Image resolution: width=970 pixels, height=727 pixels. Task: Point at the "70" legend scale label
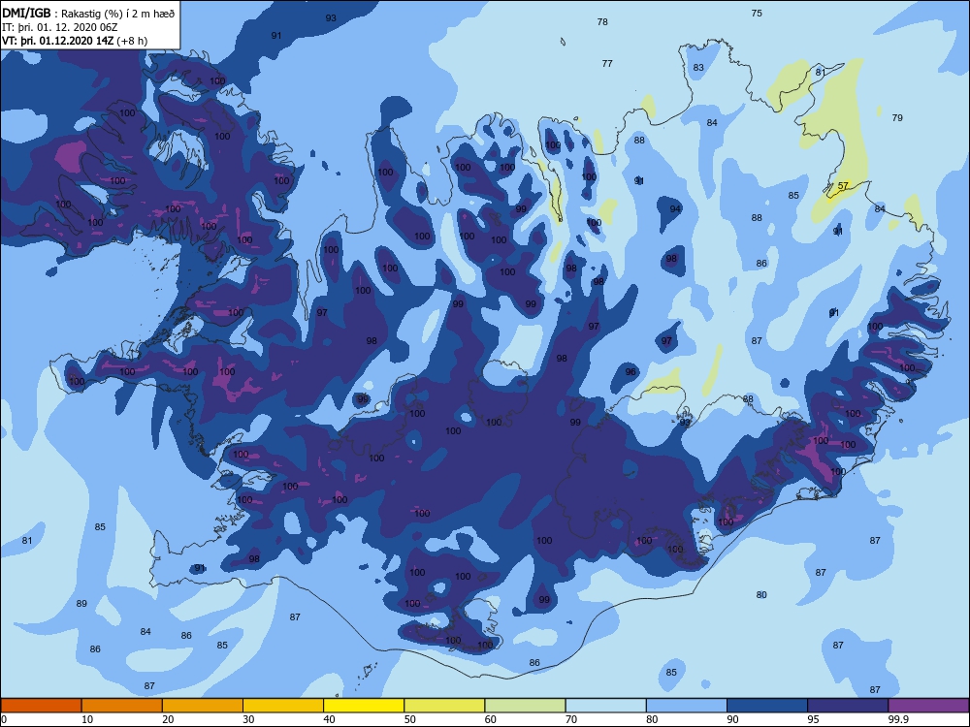pyautogui.click(x=571, y=719)
